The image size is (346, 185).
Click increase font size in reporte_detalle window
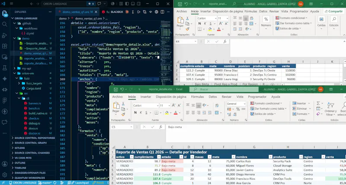coord(174,106)
